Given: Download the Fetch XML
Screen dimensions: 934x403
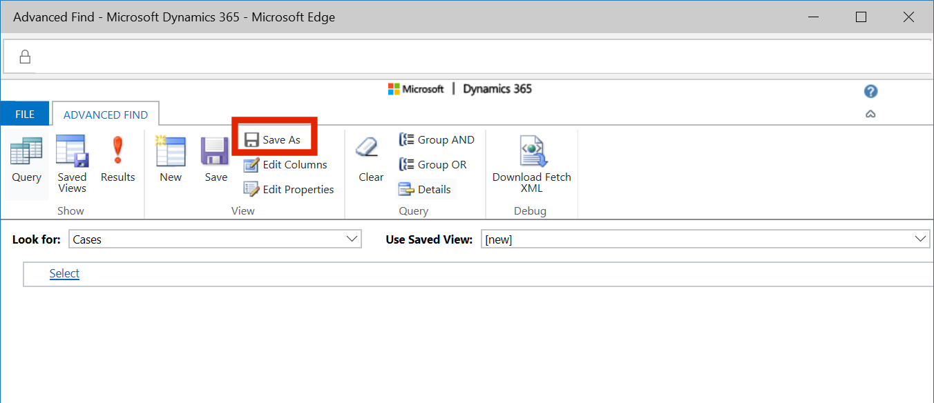Looking at the screenshot, I should [x=532, y=164].
